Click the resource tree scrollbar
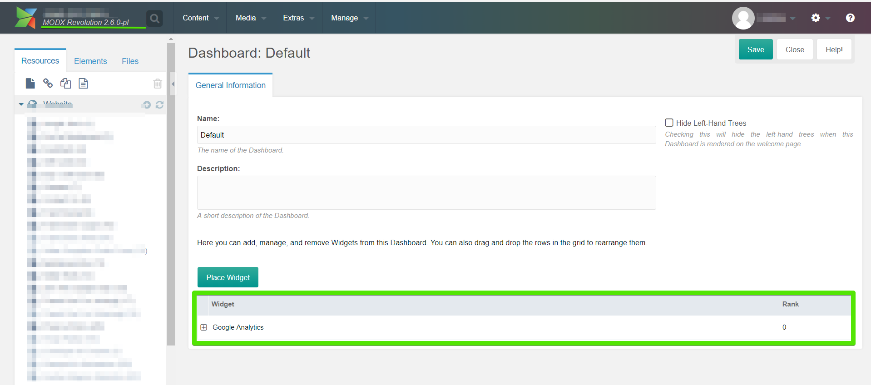Screen dimensions: 871x385 click(x=171, y=194)
